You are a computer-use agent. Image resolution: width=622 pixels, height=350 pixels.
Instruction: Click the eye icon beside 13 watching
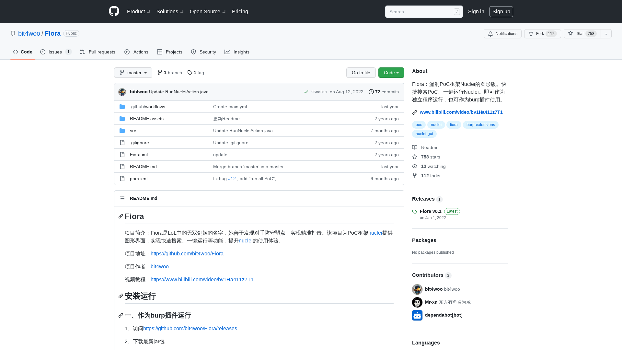[x=415, y=166]
